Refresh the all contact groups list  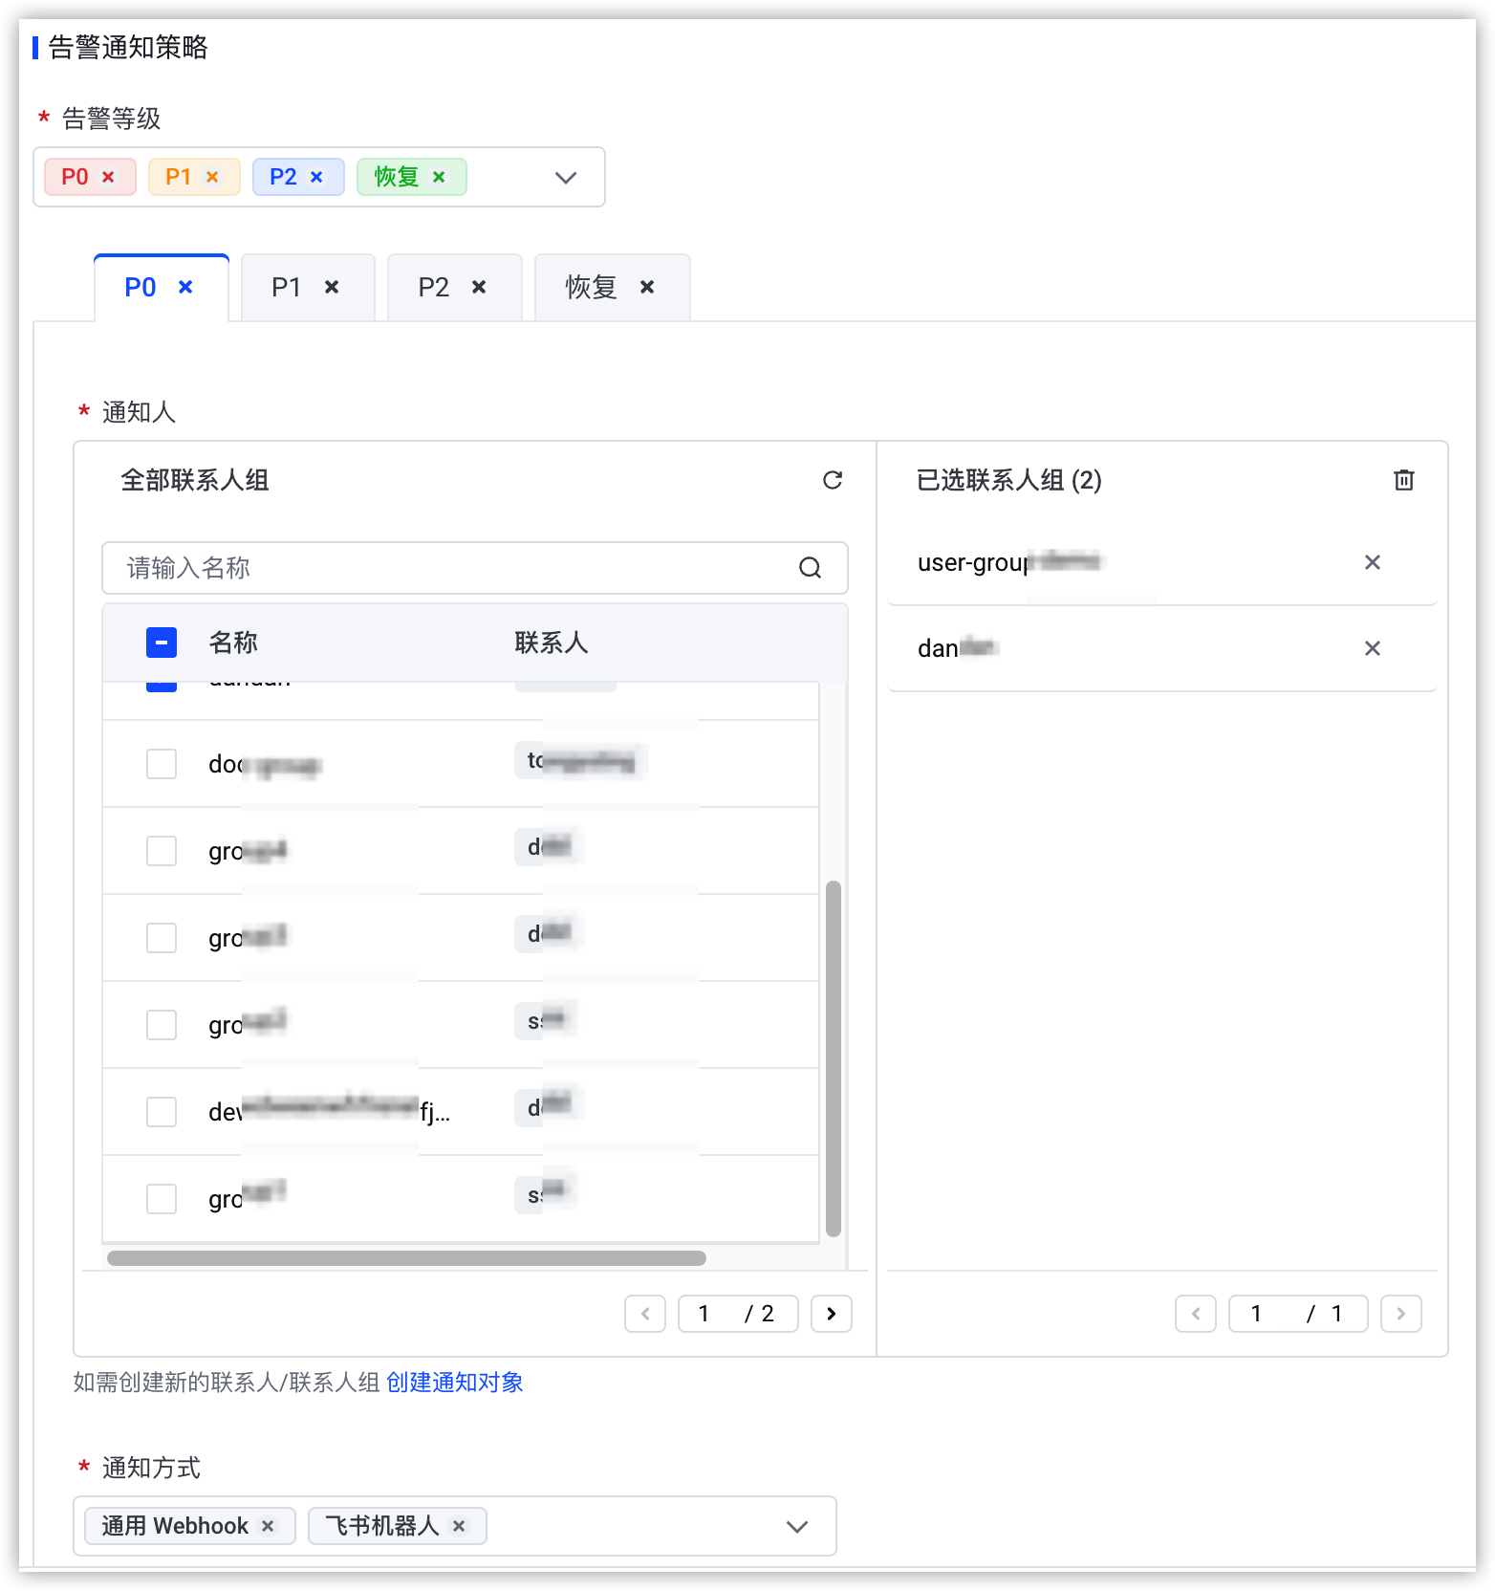coord(833,480)
